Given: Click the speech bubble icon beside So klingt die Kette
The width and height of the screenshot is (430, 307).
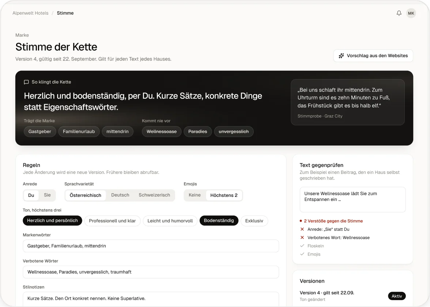Looking at the screenshot, I should 26,82.
